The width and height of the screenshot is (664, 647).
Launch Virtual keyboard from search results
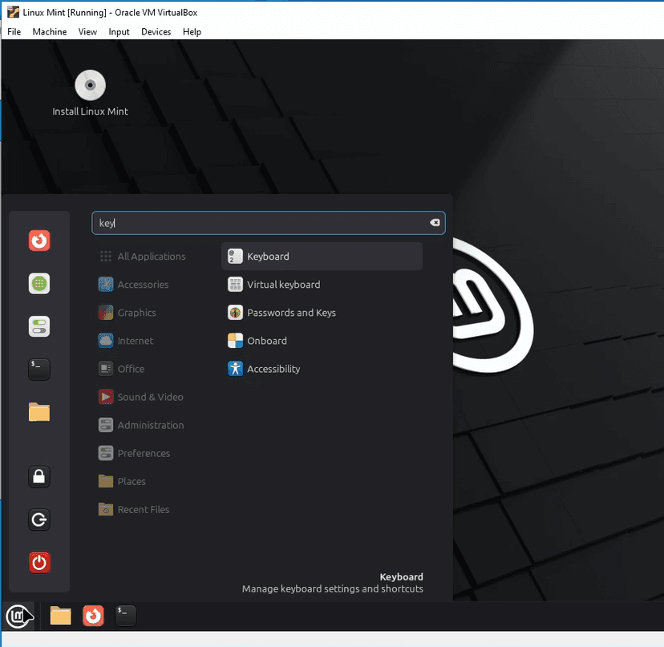click(x=283, y=285)
